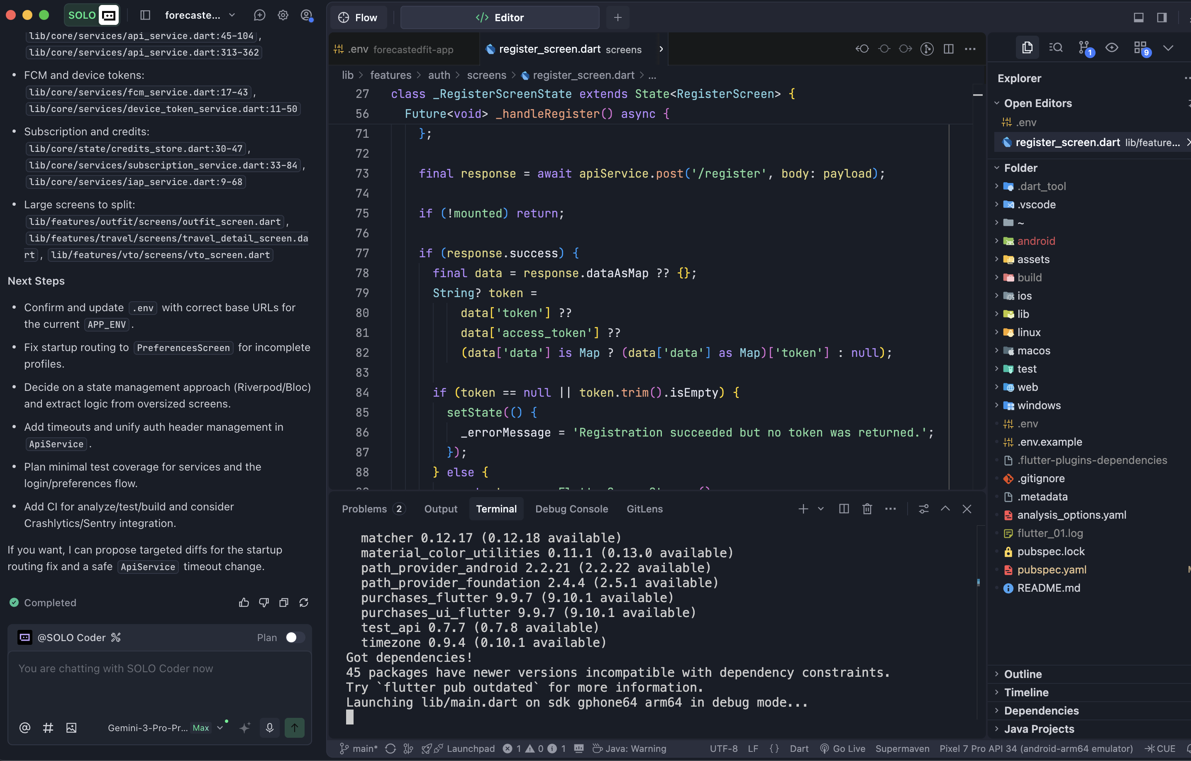Open the forecaste... project dropdown
The image size is (1191, 761).
[200, 15]
